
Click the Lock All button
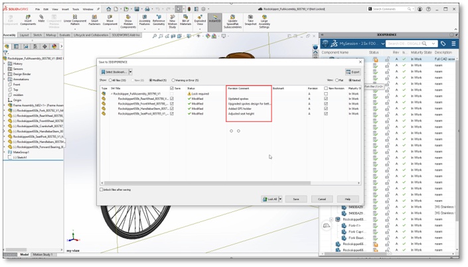point(270,199)
